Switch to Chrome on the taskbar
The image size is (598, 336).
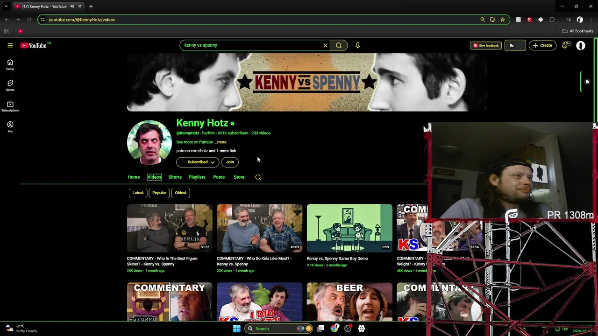point(334,329)
